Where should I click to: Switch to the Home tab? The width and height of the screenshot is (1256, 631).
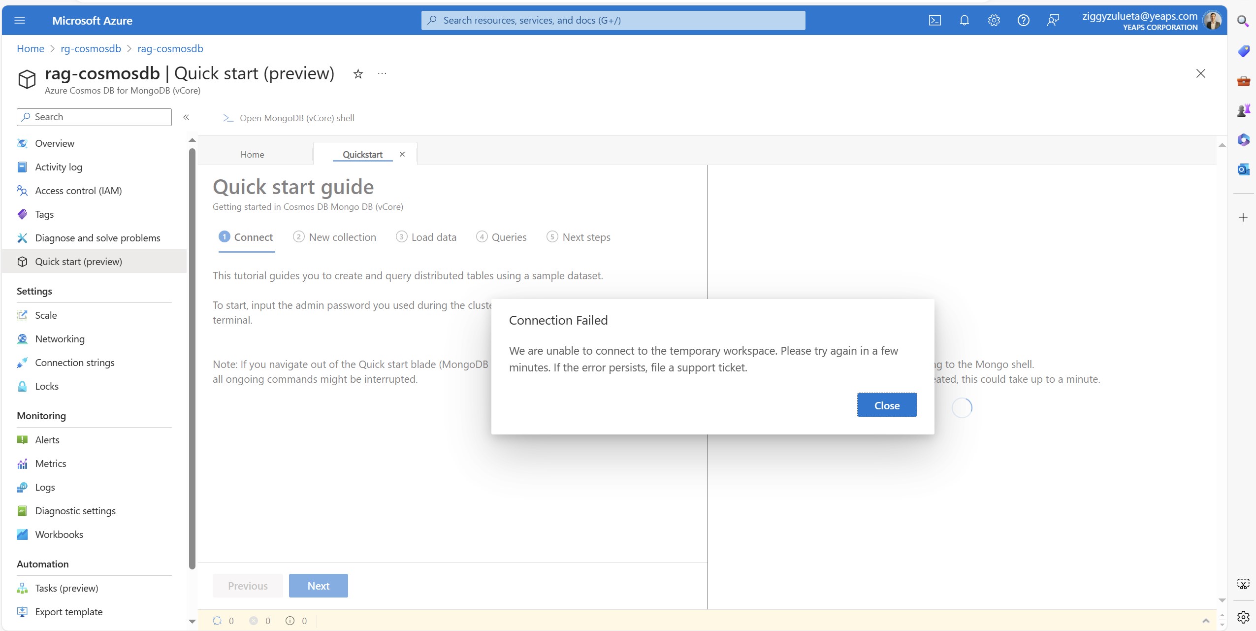pos(252,155)
